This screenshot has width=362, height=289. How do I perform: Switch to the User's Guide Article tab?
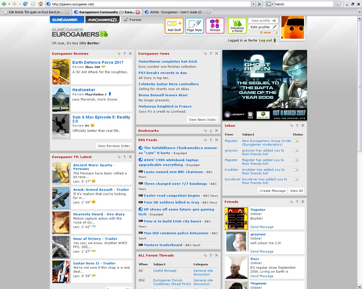(x=178, y=12)
